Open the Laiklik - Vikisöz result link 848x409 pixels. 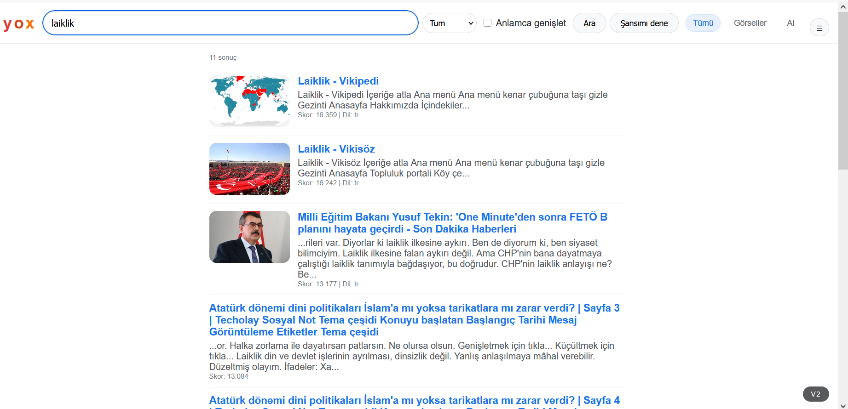tap(336, 149)
